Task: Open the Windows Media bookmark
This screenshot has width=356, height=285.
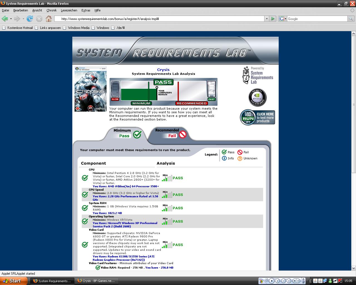Action: click(x=76, y=28)
